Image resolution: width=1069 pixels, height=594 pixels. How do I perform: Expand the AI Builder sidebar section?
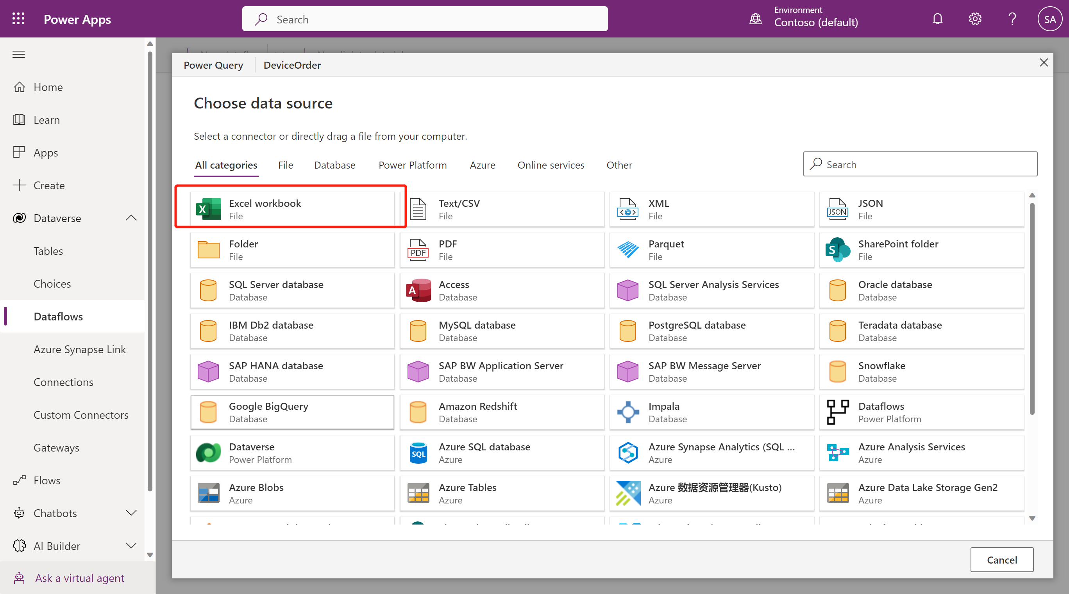click(131, 546)
